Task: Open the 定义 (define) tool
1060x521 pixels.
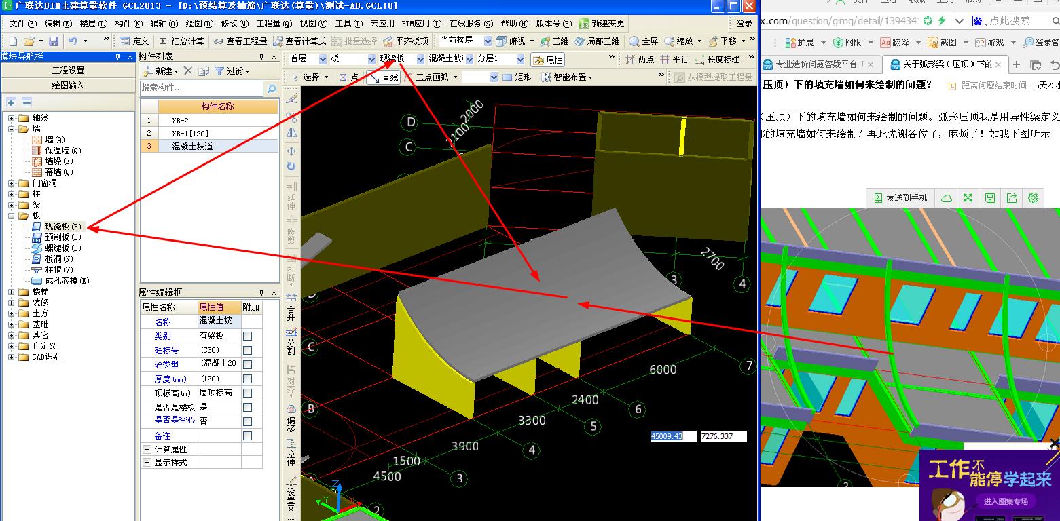Action: [134, 41]
